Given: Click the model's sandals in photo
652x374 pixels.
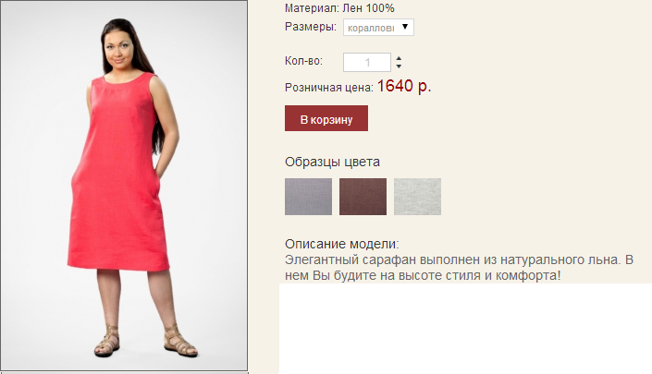Looking at the screenshot, I should [x=145, y=341].
